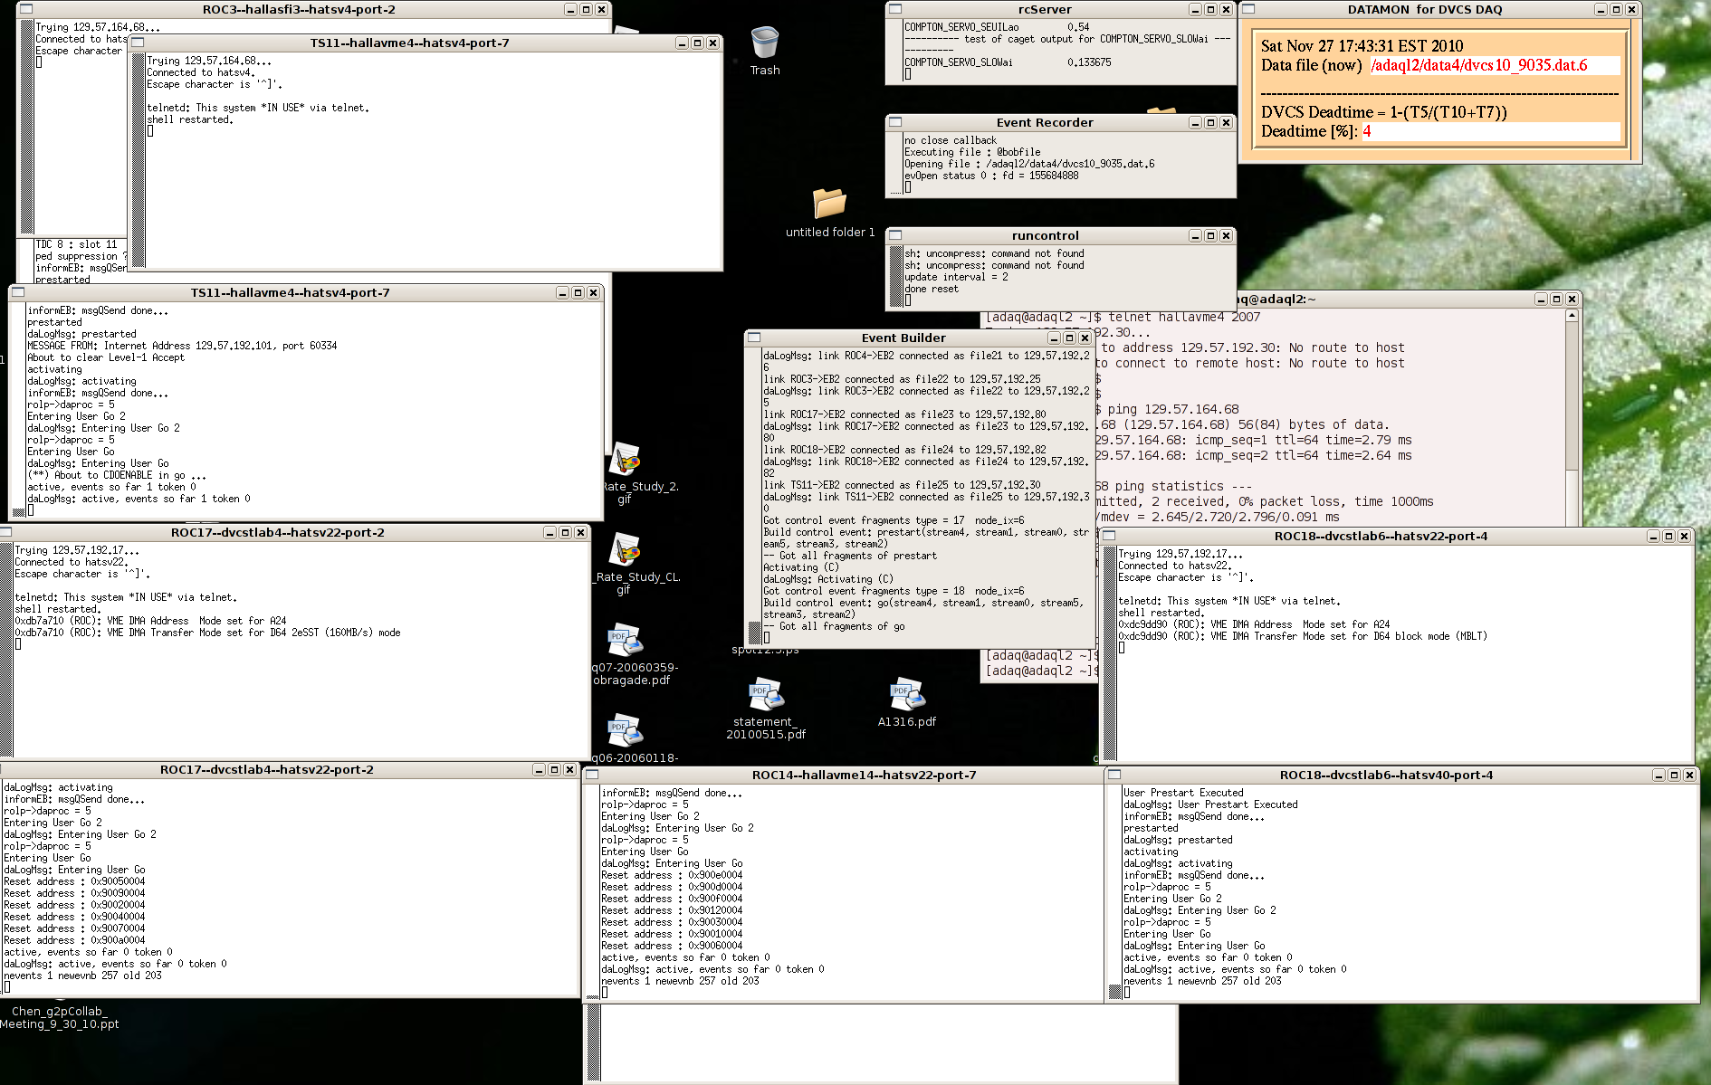Open the window menu of ROC18 hatsv22-port-4 window
Viewport: 1711px width, 1085px height.
[1109, 536]
